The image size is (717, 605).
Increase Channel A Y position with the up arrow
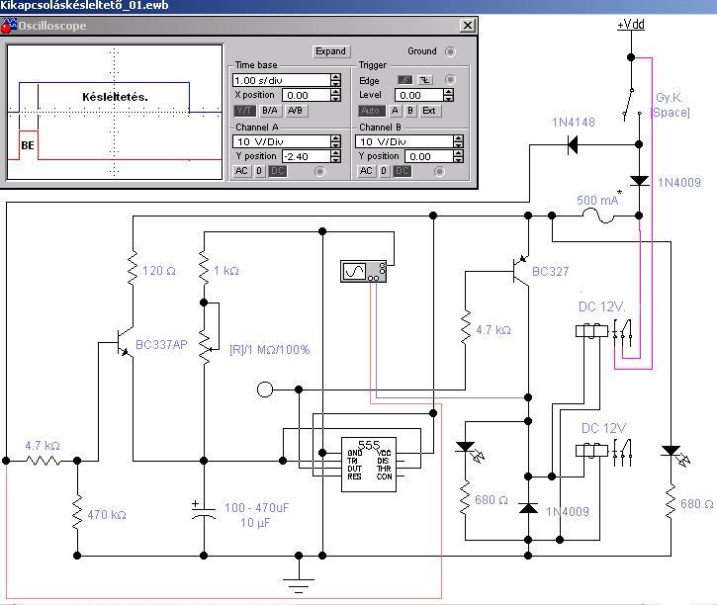[x=335, y=153]
